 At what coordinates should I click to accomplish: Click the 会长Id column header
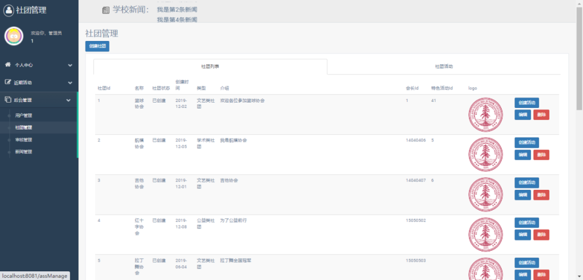coord(412,88)
